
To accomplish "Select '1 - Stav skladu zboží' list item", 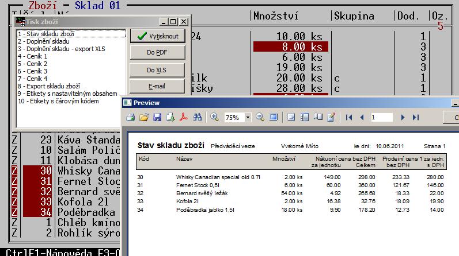I will (71, 34).
